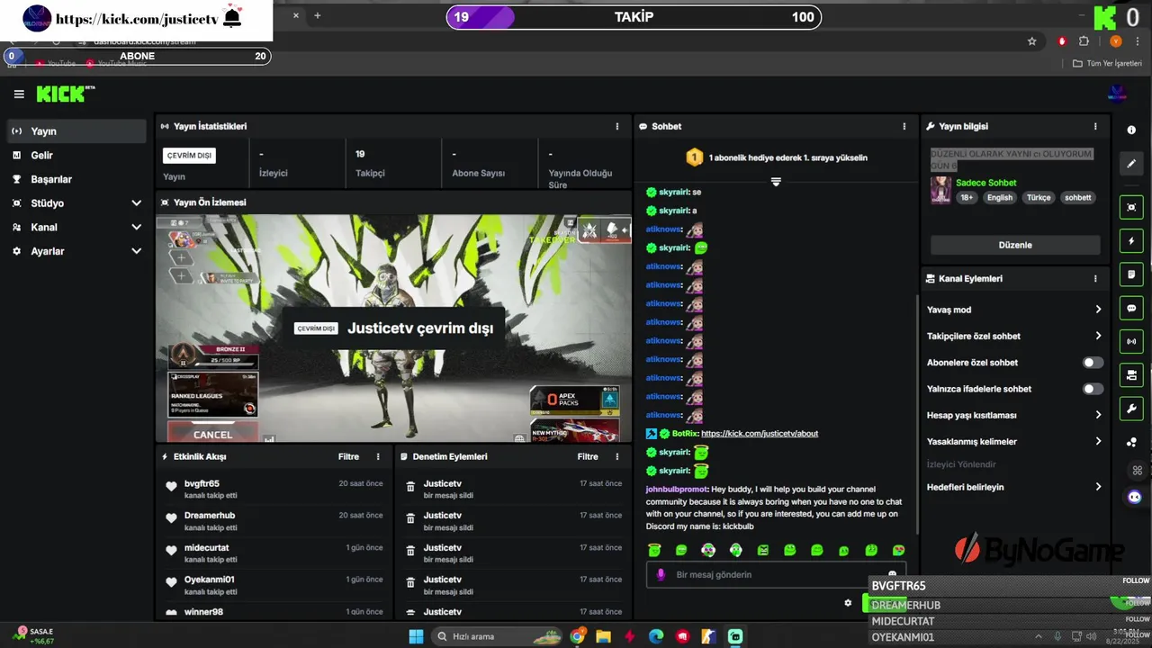Click the Hızlı arama taskbar search box
This screenshot has height=648, width=1152.
point(497,636)
